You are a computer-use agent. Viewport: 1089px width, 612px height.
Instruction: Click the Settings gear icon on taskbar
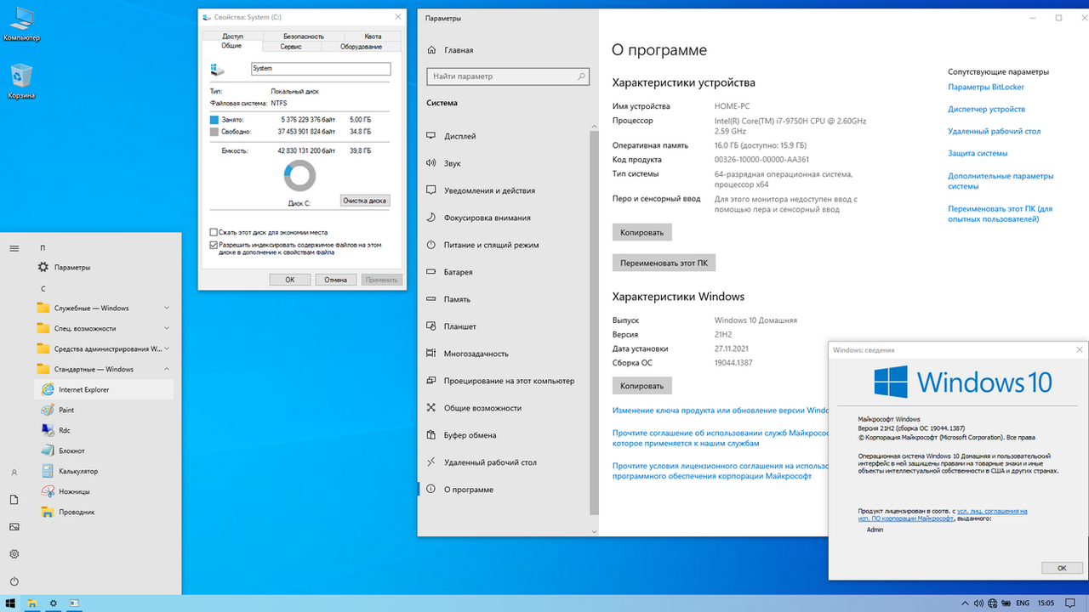click(54, 603)
